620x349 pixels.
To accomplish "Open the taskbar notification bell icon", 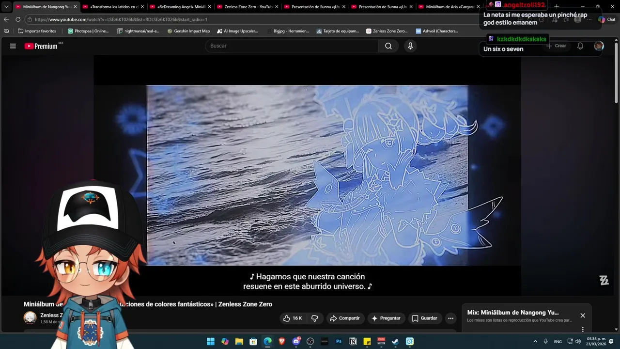I will pyautogui.click(x=611, y=342).
